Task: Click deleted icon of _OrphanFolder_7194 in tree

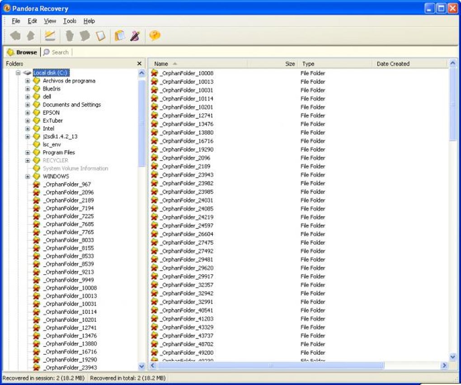Action: (x=36, y=208)
